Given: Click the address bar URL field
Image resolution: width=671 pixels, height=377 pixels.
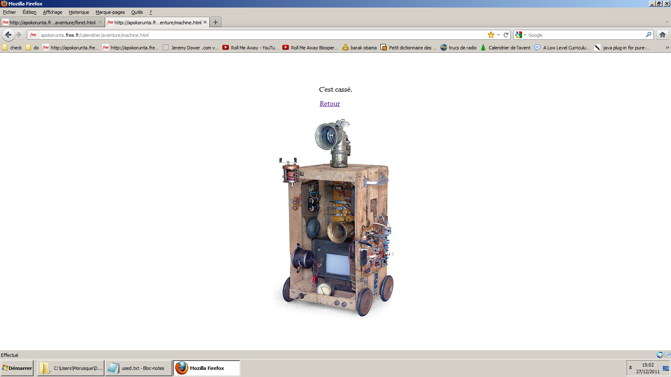Looking at the screenshot, I should (x=252, y=35).
